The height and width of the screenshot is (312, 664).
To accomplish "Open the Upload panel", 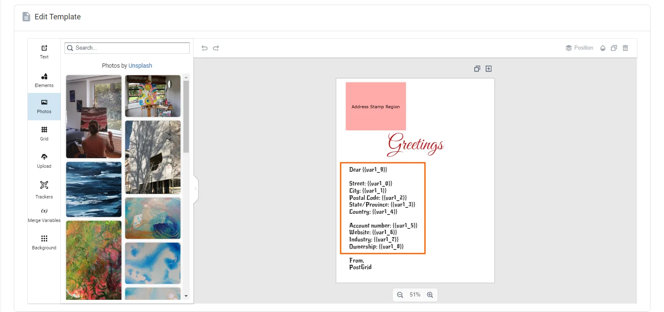I will click(44, 161).
